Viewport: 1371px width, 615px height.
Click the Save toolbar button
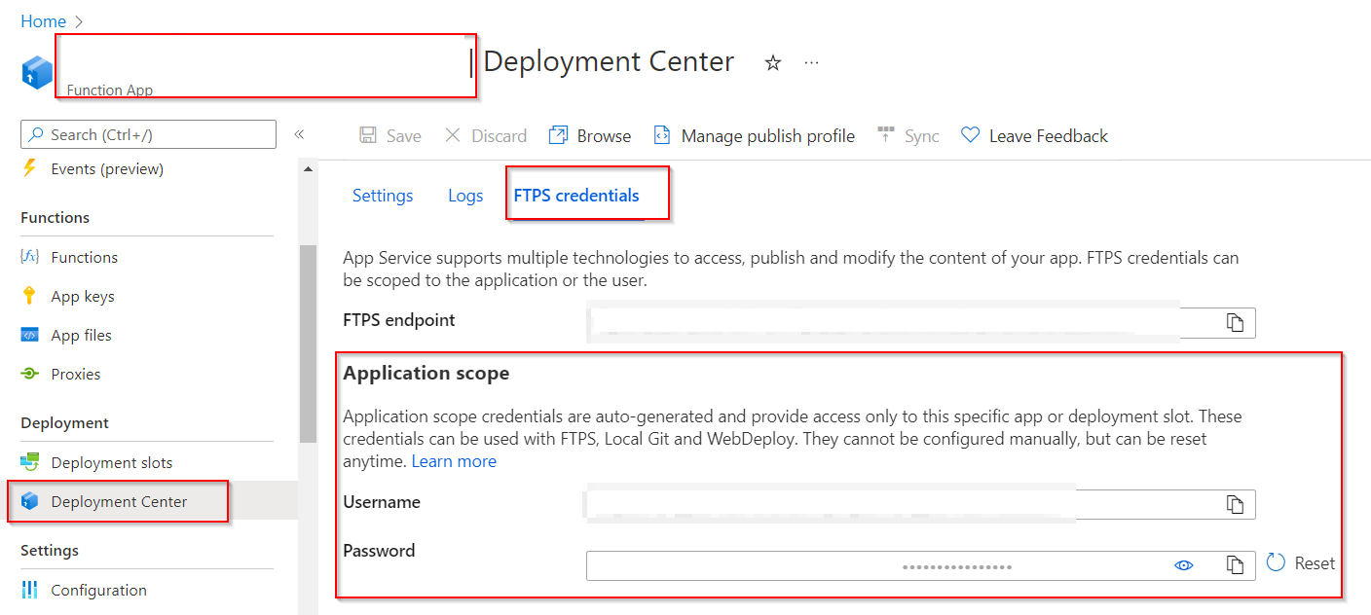click(x=389, y=135)
